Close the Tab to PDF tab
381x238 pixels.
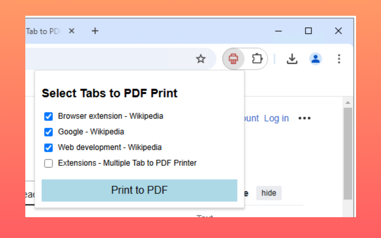point(71,31)
